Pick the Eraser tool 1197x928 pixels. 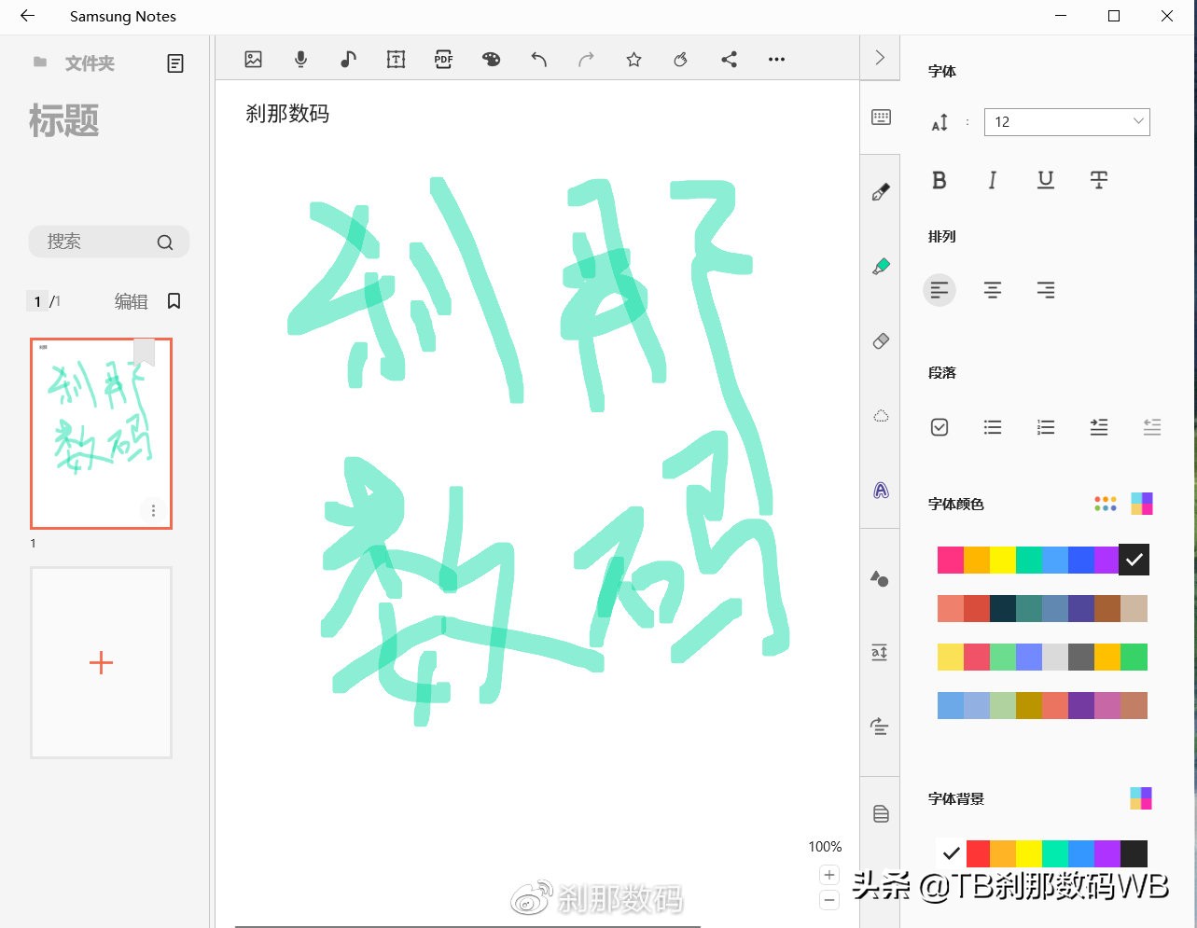(x=880, y=340)
